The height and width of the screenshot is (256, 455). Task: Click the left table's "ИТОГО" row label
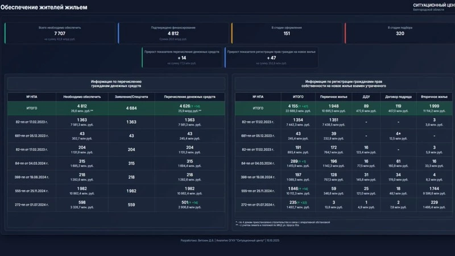pyautogui.click(x=32, y=108)
